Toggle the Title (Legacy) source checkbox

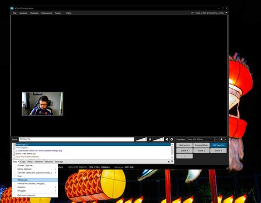(x=14, y=148)
